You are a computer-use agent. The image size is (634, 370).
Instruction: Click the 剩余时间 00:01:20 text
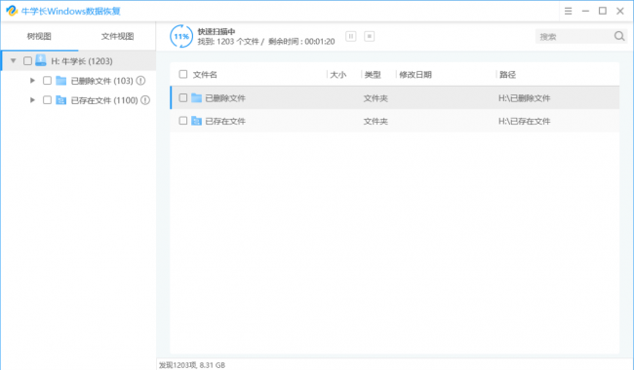301,41
